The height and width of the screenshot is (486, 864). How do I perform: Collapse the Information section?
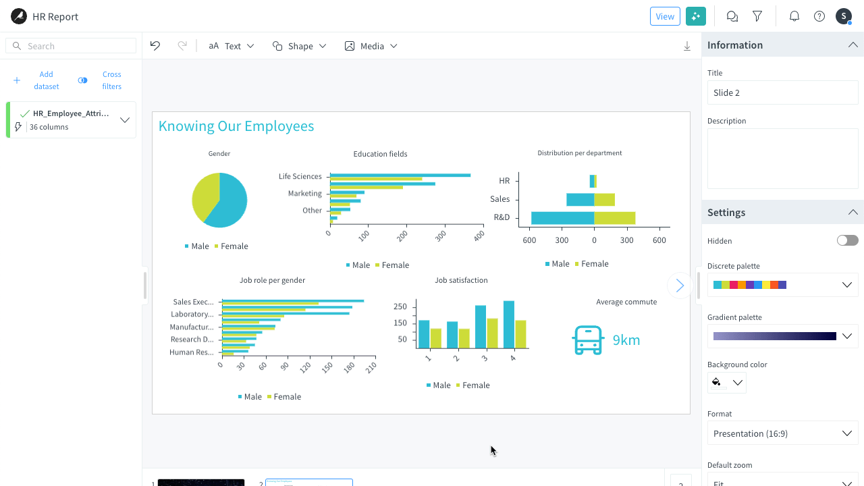pos(853,45)
